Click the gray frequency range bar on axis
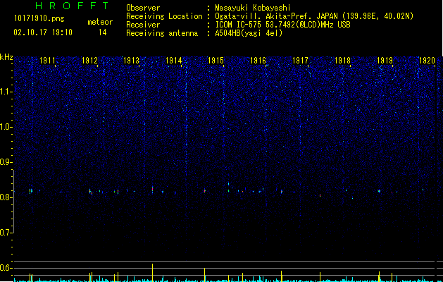This screenshot has width=443, height=282. coord(14,202)
